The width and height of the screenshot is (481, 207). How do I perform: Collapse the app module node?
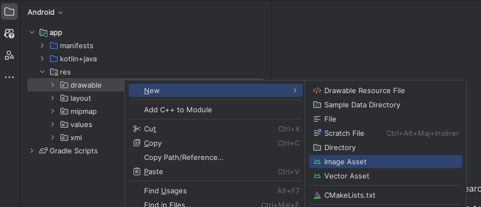32,32
